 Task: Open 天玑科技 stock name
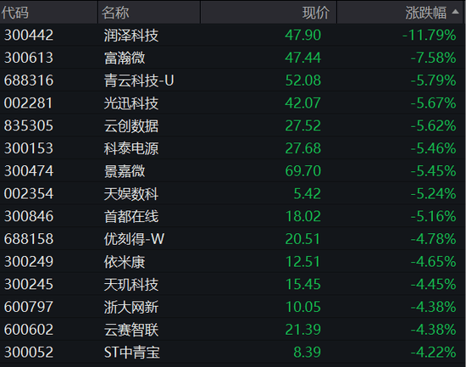(131, 285)
